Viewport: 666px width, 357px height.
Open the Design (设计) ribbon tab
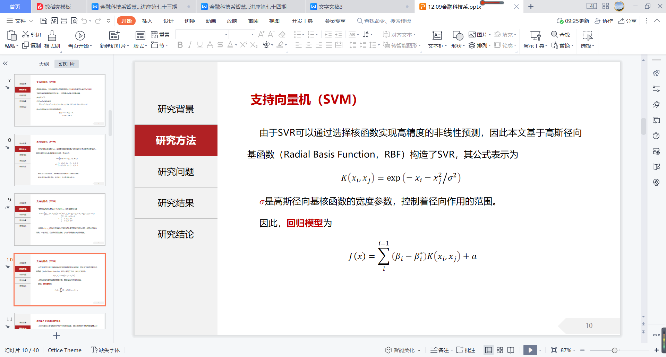tap(168, 21)
